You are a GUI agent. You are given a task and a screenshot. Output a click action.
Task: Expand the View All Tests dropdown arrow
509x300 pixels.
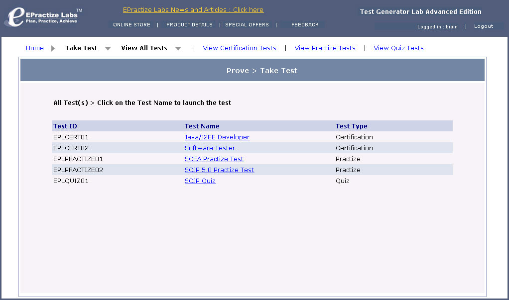point(178,48)
